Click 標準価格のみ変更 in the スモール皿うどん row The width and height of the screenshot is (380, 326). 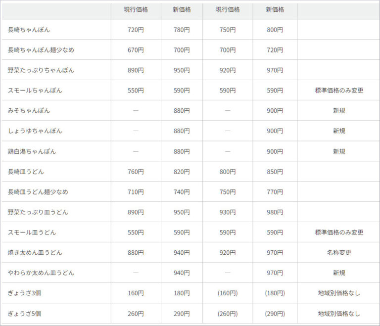[x=339, y=233]
